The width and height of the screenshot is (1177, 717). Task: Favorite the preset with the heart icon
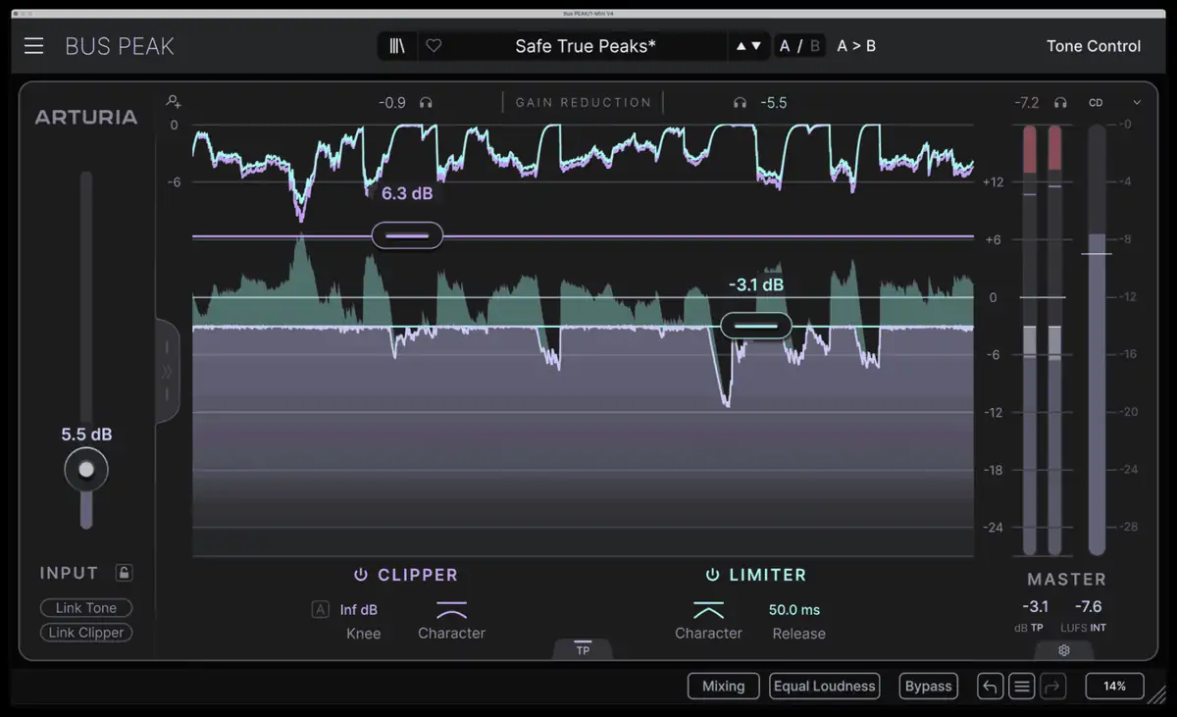pos(434,46)
